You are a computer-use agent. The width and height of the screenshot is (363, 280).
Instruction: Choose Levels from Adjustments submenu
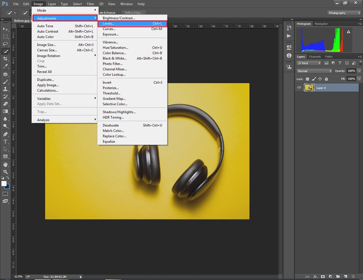click(132, 24)
